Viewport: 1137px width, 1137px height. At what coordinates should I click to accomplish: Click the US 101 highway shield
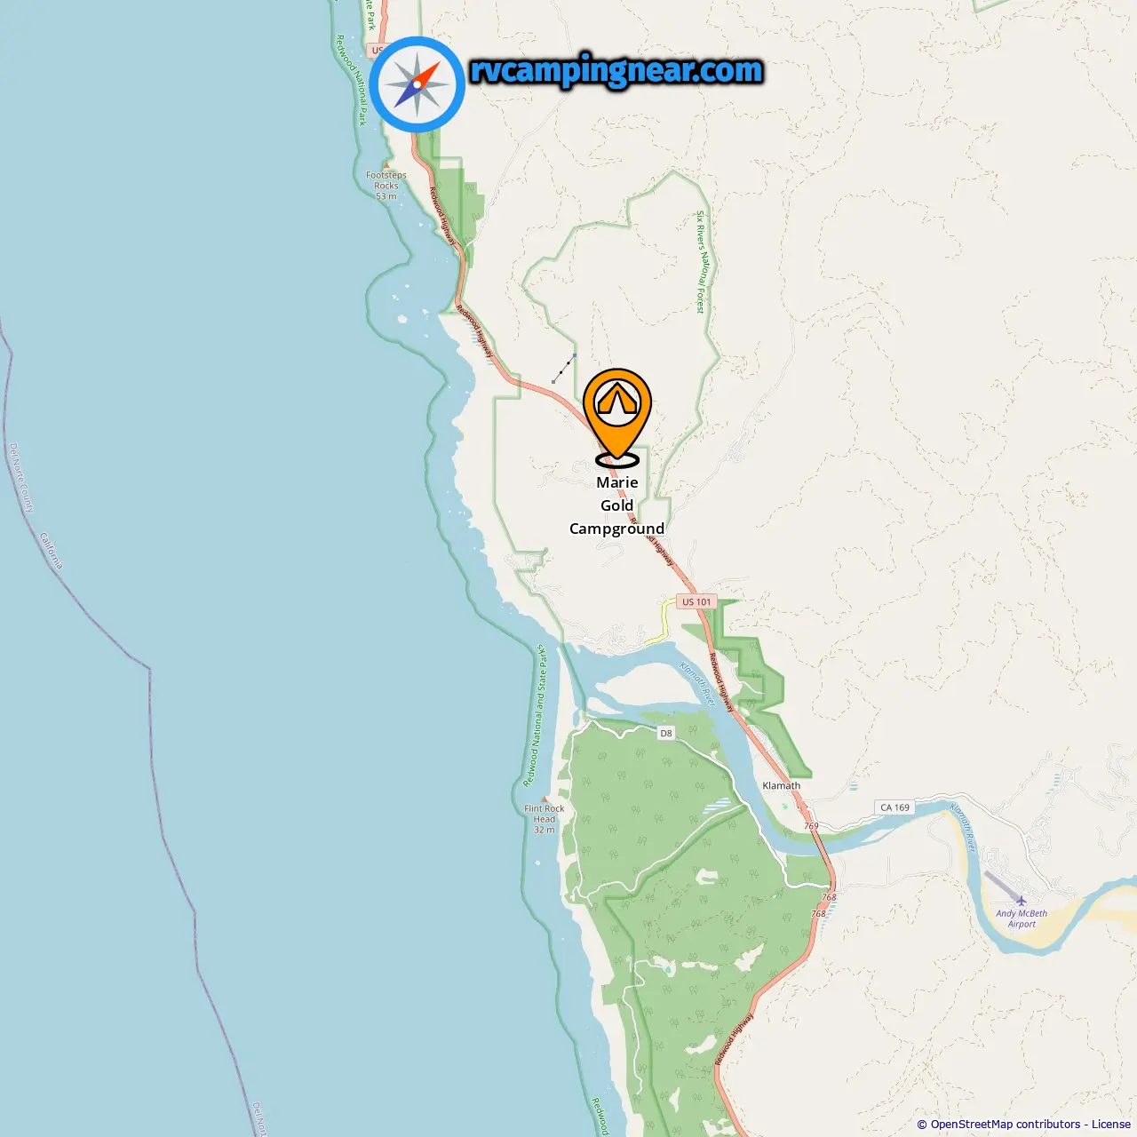(696, 601)
